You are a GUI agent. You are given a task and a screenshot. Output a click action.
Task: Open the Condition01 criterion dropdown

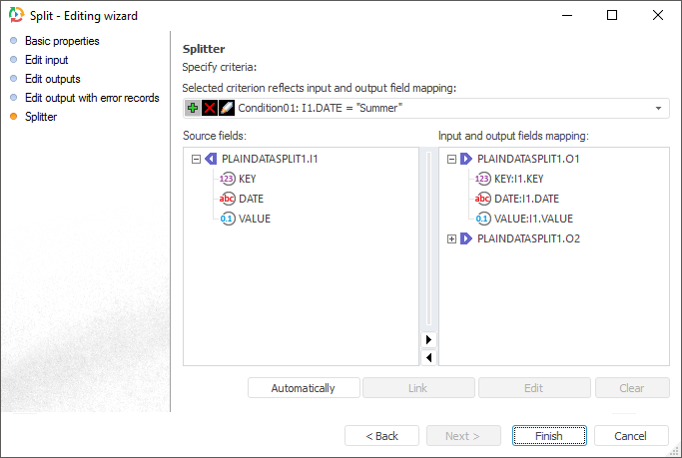(x=659, y=108)
